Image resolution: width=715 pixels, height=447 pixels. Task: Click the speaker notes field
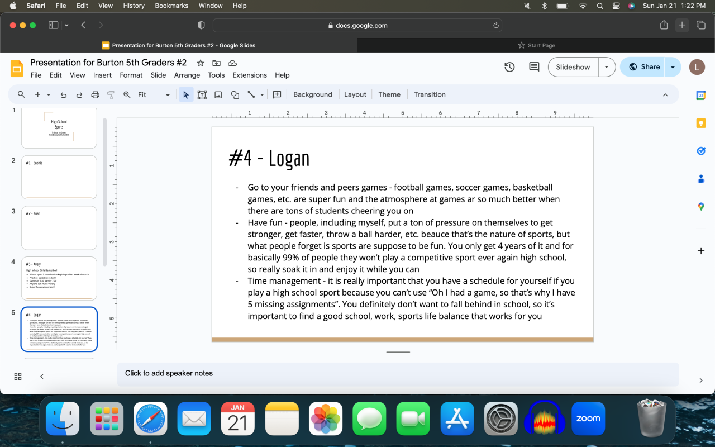point(398,374)
